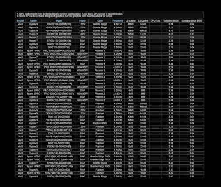Click the L3 Cache column header
221x187 pixels.
click(x=143, y=21)
